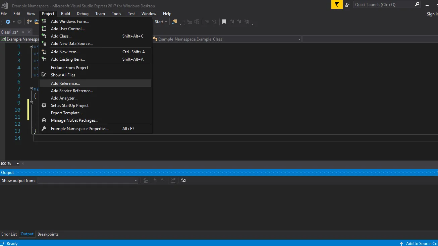The image size is (438, 246).
Task: Choose Add New Data Source... entry
Action: [96, 43]
